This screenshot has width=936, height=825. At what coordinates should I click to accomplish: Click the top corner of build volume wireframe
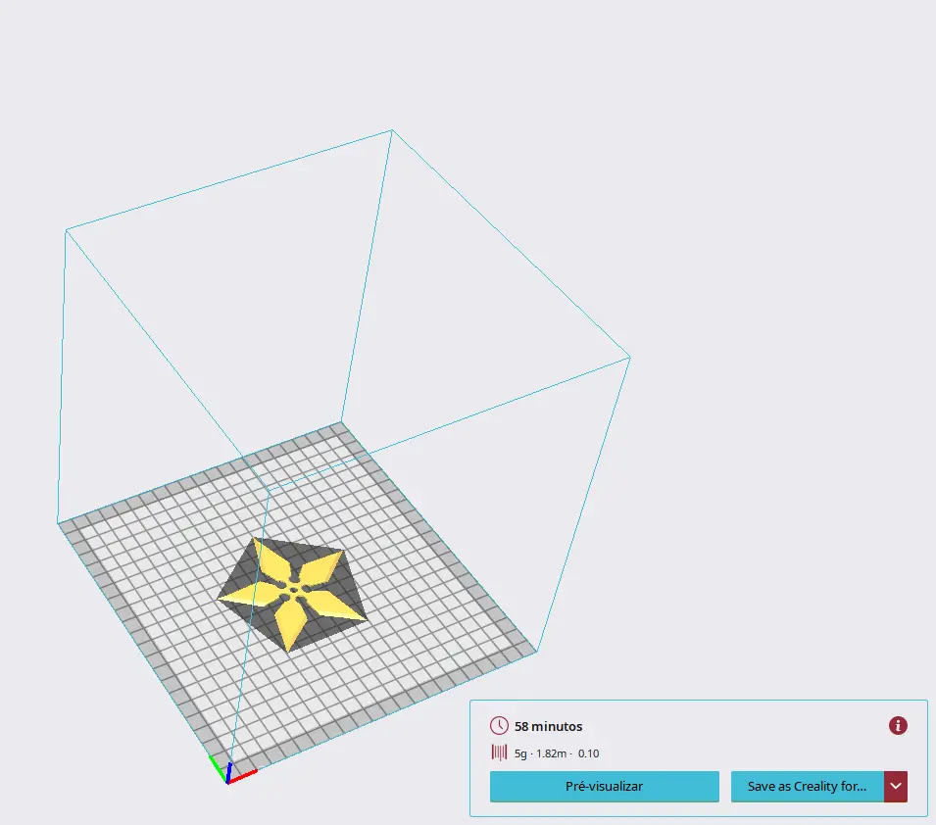[x=392, y=130]
